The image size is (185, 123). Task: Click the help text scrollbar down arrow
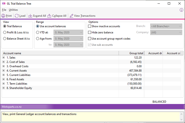point(181,120)
